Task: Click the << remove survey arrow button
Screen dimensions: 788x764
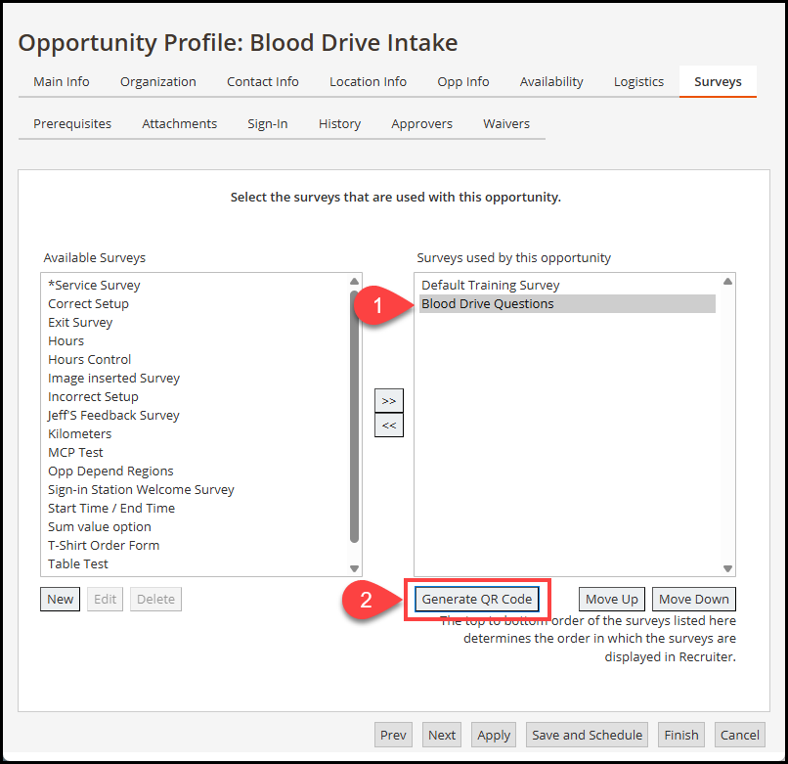Action: (x=388, y=426)
